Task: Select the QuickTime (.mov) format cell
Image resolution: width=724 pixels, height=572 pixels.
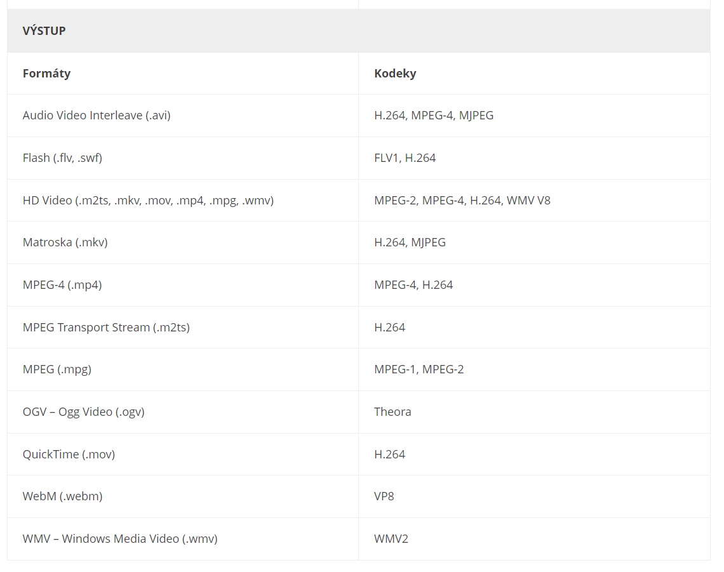Action: click(x=183, y=455)
